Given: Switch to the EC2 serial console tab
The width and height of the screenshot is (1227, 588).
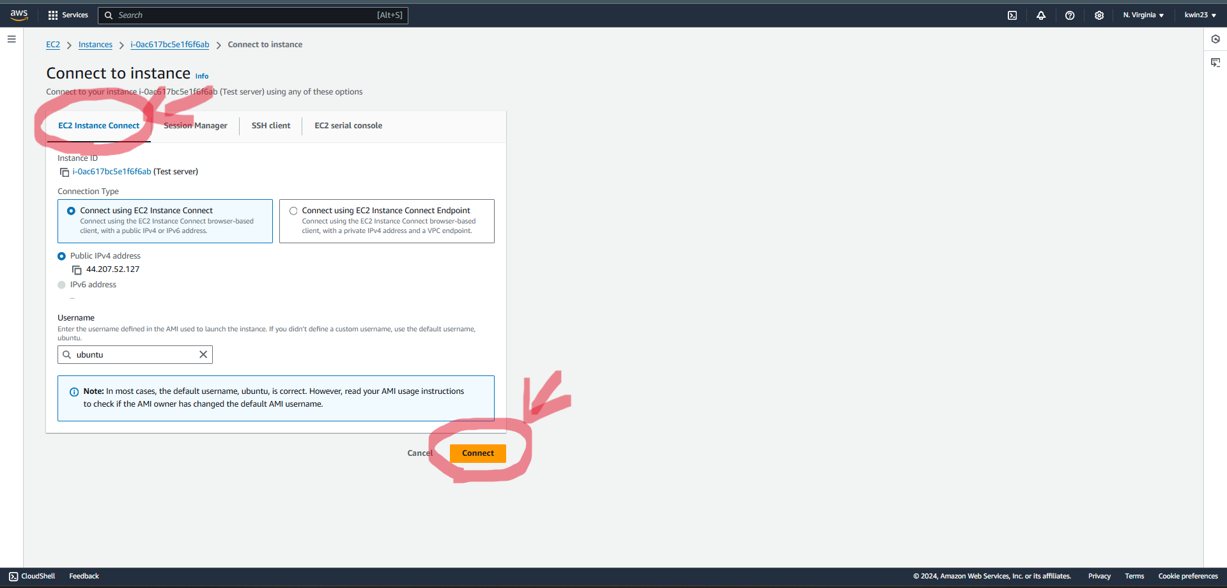Looking at the screenshot, I should pyautogui.click(x=348, y=126).
